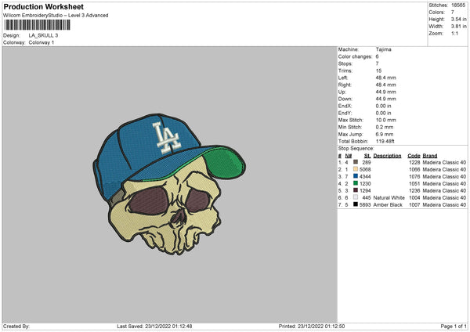Click the 'Description' column header

coord(387,156)
